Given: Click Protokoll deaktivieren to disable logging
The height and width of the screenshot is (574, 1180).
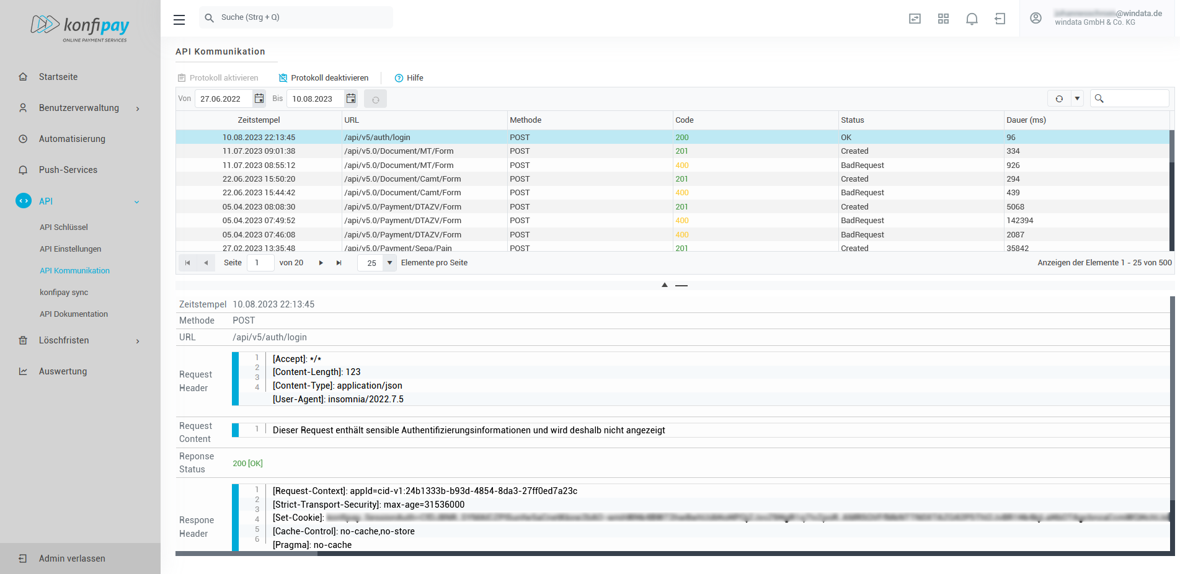Looking at the screenshot, I should (324, 78).
